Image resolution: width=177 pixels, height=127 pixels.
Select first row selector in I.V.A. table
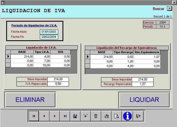click(x=8, y=56)
